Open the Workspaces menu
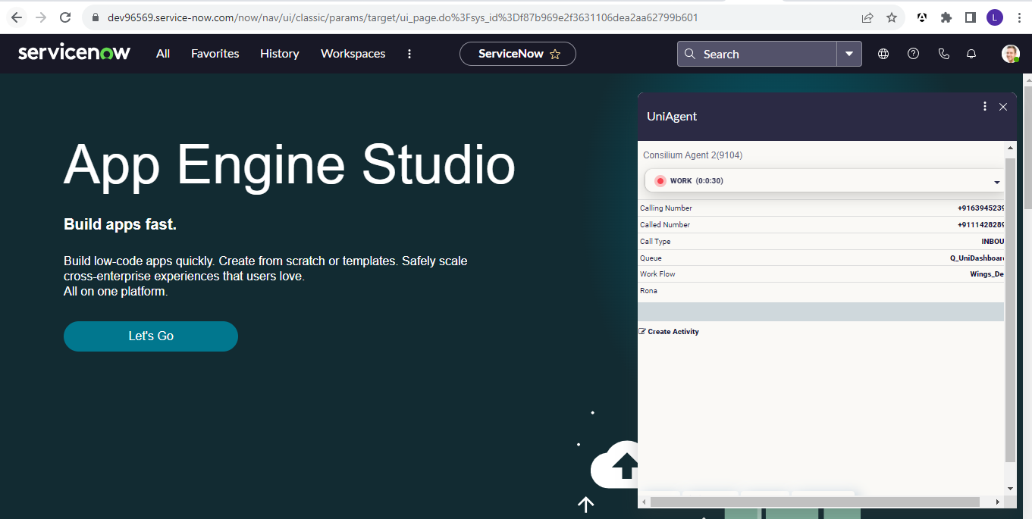The height and width of the screenshot is (519, 1032). (353, 54)
